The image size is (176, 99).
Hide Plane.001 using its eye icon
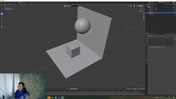[175, 13]
